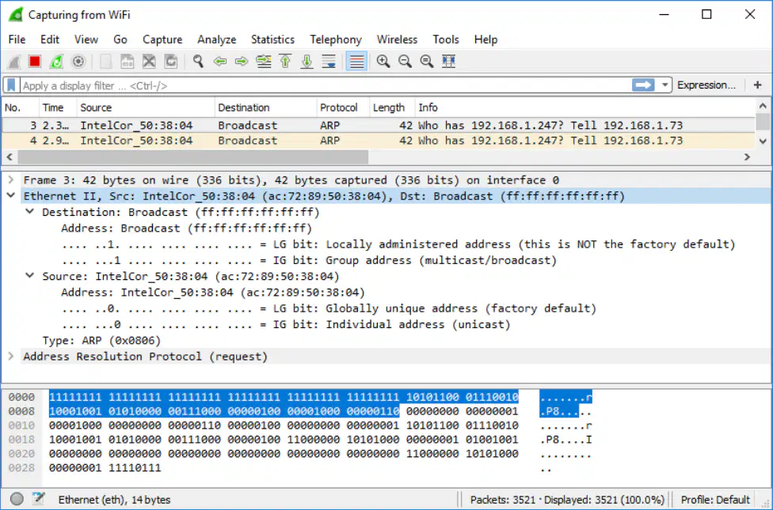Open capture options gear icon
The image size is (773, 510).
click(78, 62)
